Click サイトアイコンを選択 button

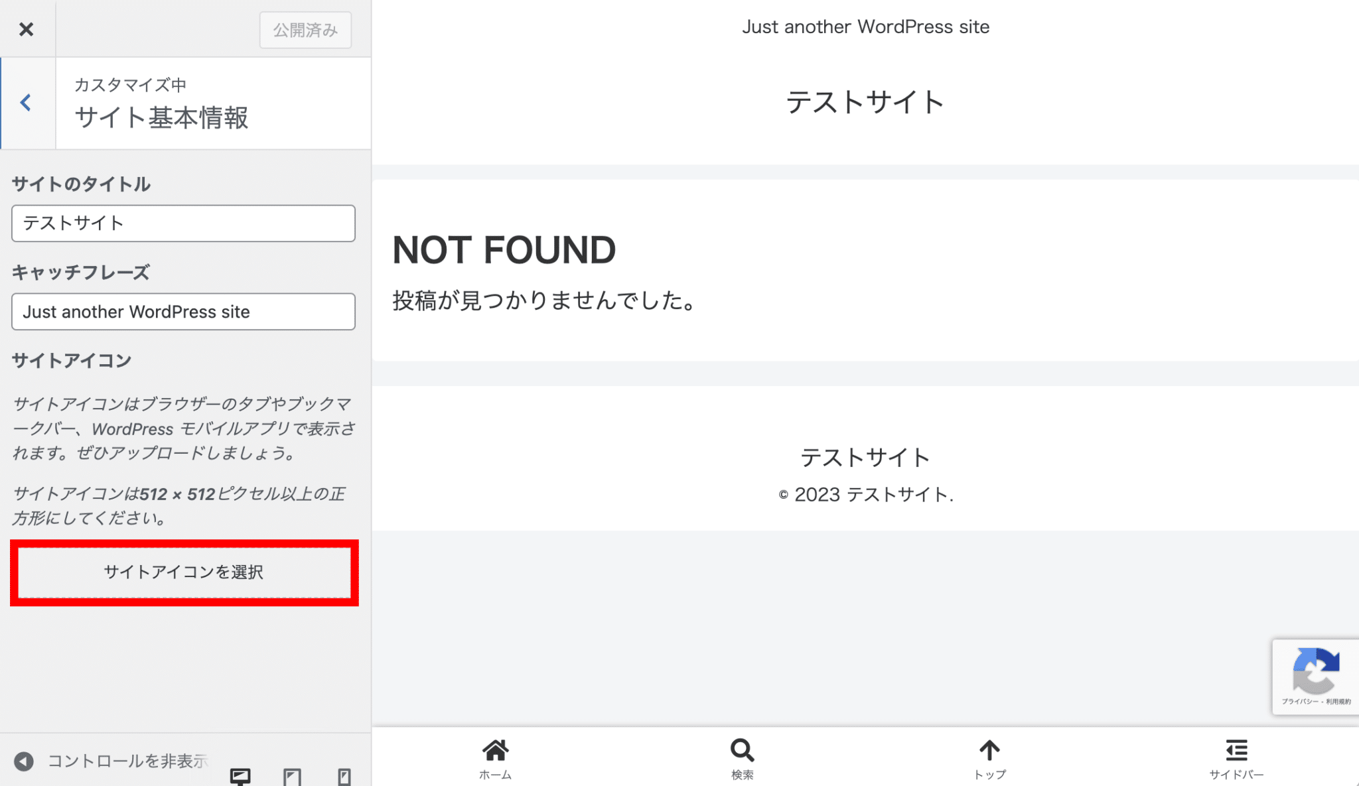coord(184,572)
